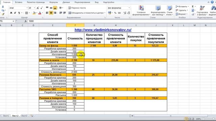Switch to the Разметка страницы tab

(36, 2)
